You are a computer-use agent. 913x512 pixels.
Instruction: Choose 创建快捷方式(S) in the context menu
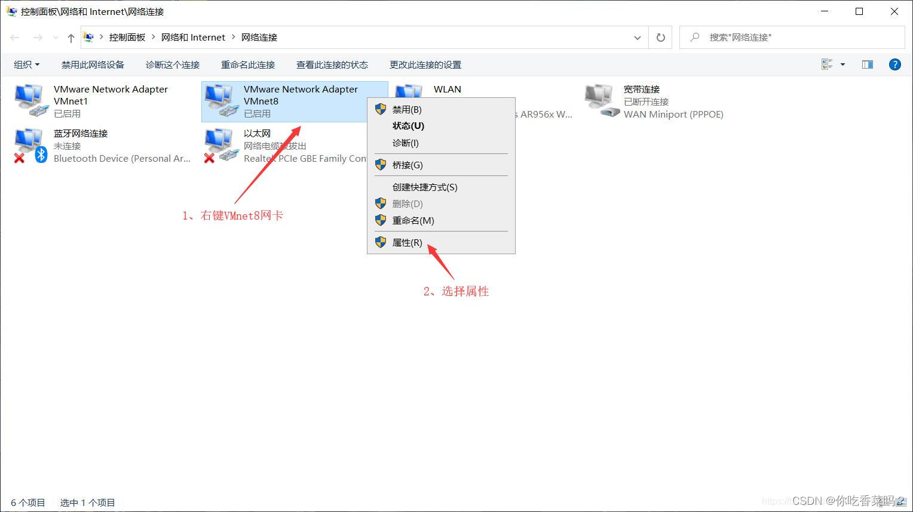[441, 187]
